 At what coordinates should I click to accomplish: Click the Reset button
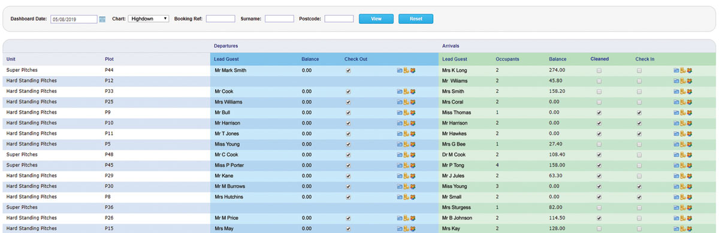pyautogui.click(x=416, y=19)
